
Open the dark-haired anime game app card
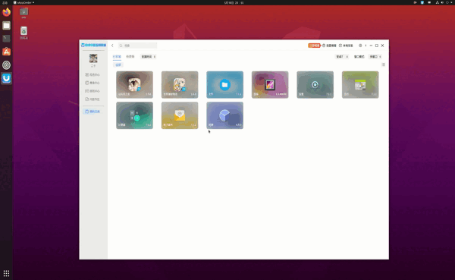click(x=135, y=84)
